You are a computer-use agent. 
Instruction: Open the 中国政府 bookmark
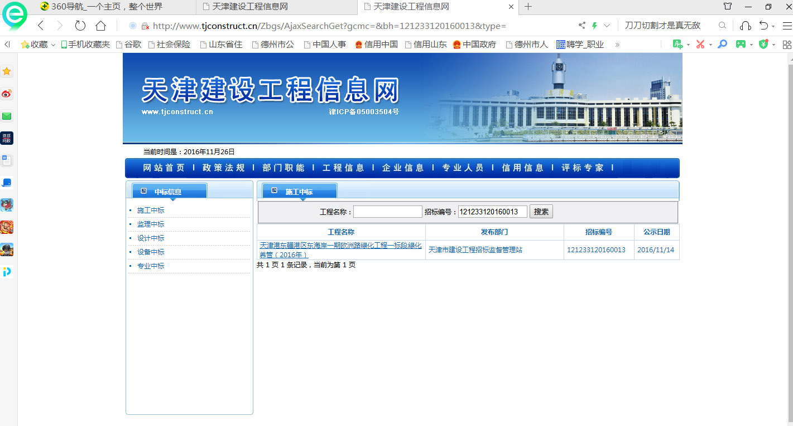click(x=474, y=44)
